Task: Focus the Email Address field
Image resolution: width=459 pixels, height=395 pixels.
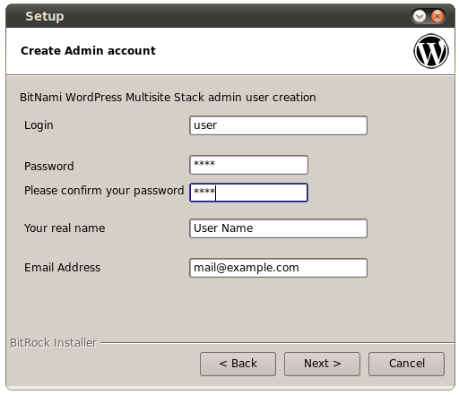Action: tap(278, 268)
